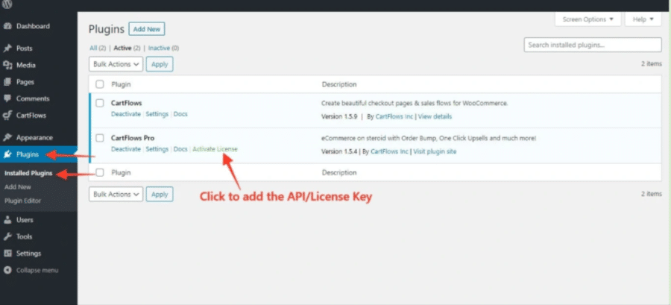Open the top Bulk Actions dropdown
671x305 pixels.
pyautogui.click(x=116, y=64)
